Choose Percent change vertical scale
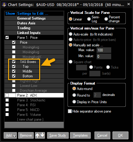Screen dimensions: 133x142 [x=106, y=19]
